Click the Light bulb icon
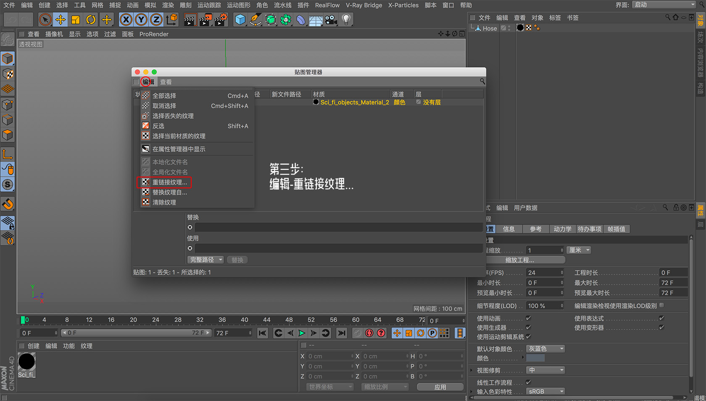Viewport: 706px width, 401px height. click(346, 20)
